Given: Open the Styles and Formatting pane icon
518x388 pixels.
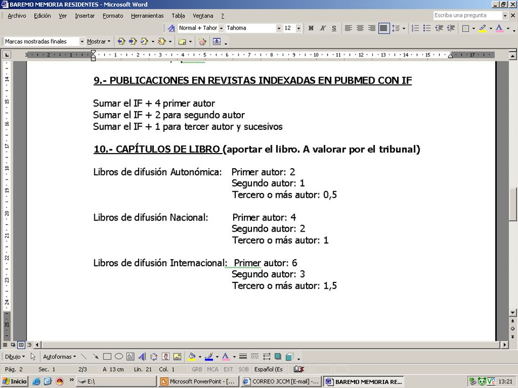Looking at the screenshot, I should (171, 29).
